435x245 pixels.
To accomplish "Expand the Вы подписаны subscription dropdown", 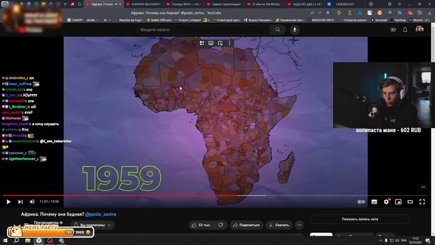I will coord(92,225).
